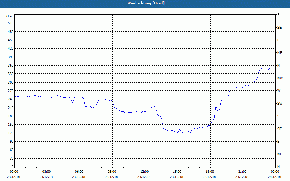
Task: Click the 270 value on the y-axis
Action: (x=11, y=91)
